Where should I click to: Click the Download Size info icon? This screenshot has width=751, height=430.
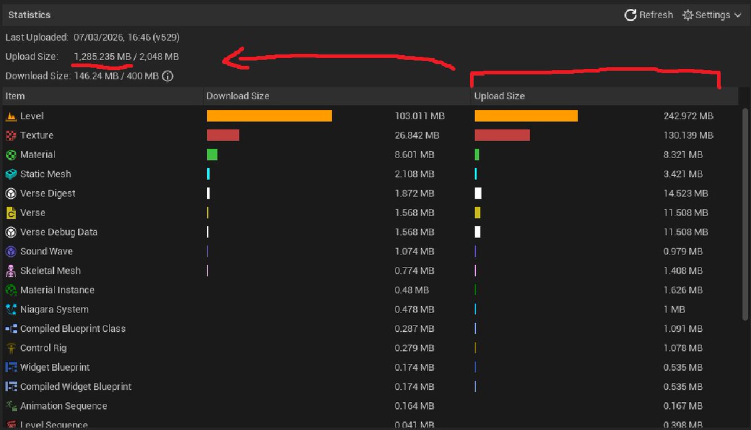[x=168, y=76]
